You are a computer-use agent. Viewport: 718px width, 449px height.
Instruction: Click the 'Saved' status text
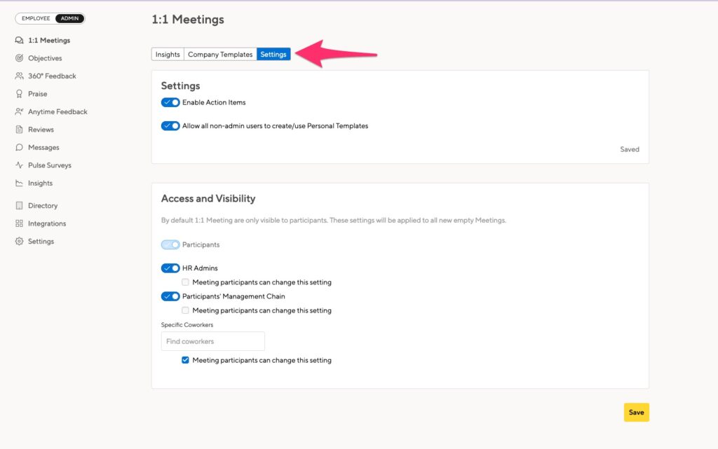(x=630, y=149)
